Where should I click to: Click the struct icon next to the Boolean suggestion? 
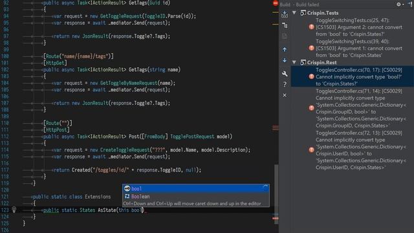click(127, 196)
